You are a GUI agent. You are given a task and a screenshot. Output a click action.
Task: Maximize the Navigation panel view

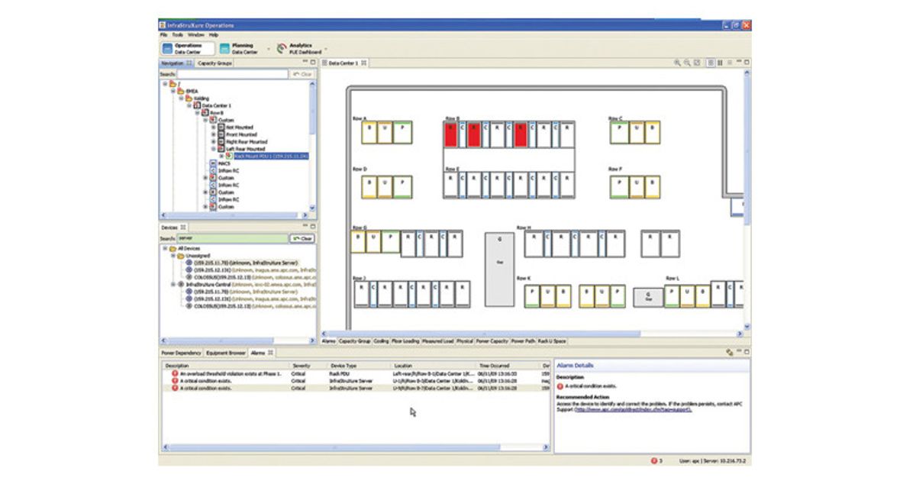312,63
